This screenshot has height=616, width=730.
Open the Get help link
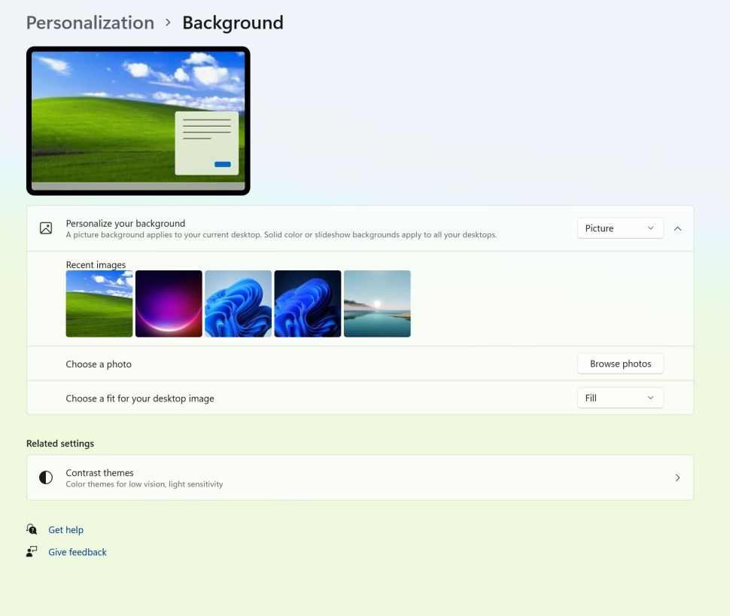[x=65, y=530]
